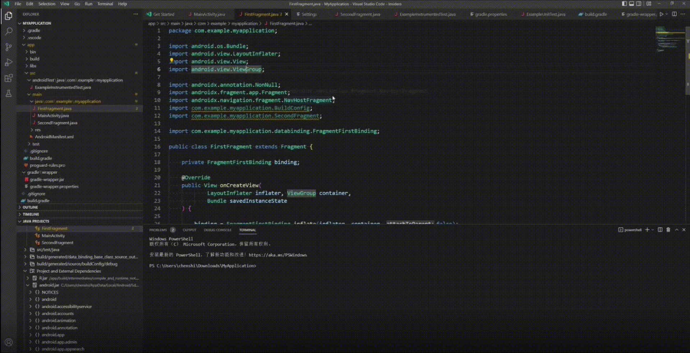This screenshot has width=690, height=353.
Task: Select the Terminal panel tab
Action: click(x=248, y=230)
